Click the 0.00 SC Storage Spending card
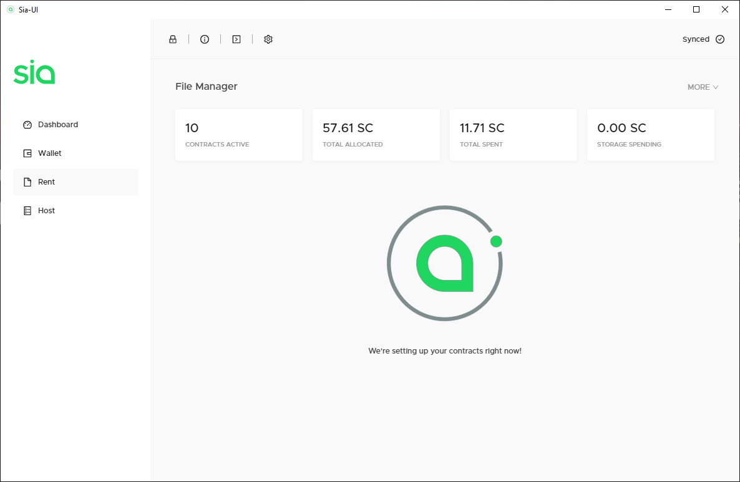The image size is (740, 482). tap(651, 135)
